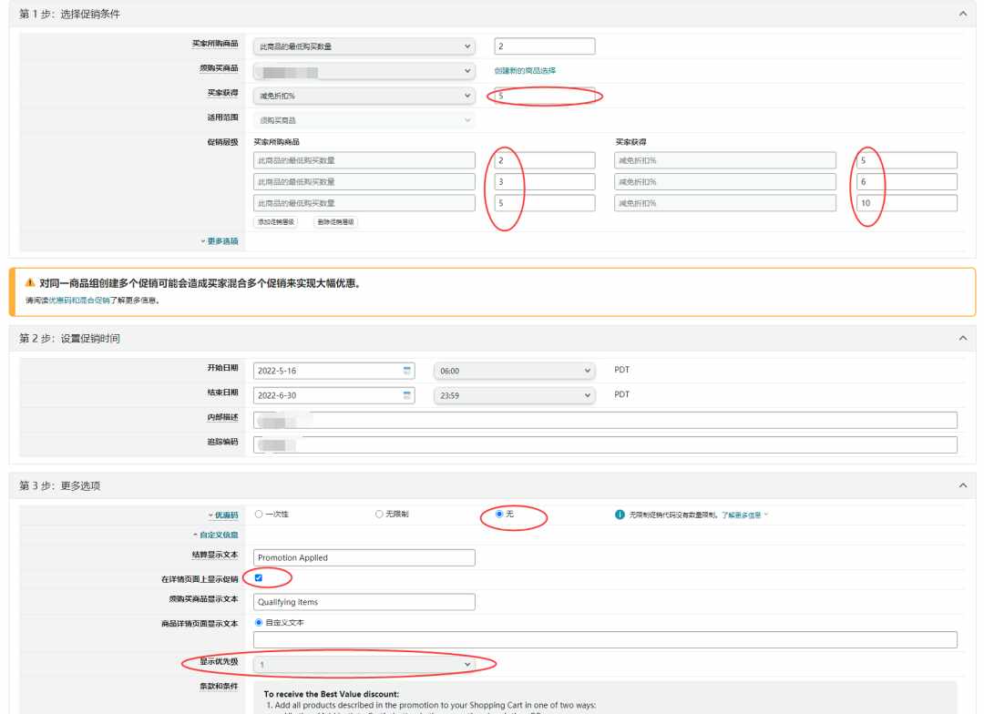Open the start date calendar picker icon
The width and height of the screenshot is (984, 714).
click(406, 370)
